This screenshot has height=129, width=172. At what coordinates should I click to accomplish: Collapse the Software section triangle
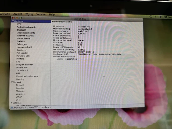click(x=12, y=103)
